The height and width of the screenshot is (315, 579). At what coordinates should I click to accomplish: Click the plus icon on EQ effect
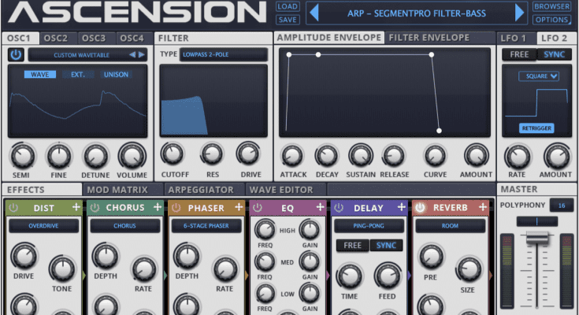[318, 208]
